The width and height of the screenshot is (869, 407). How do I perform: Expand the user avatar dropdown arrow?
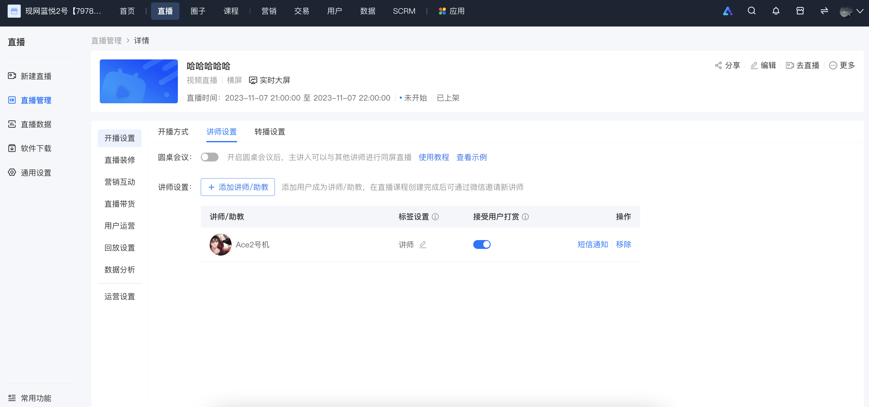click(860, 11)
